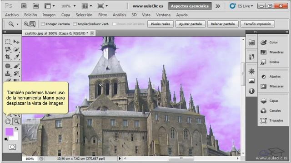Open the Edición menu

(30, 15)
